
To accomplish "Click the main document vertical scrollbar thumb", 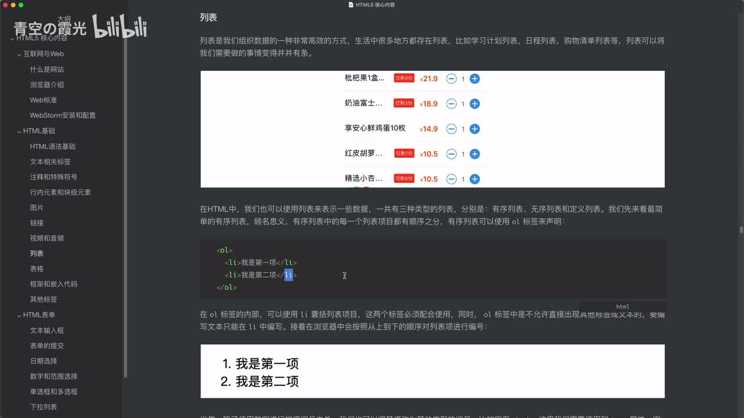I will 741,230.
